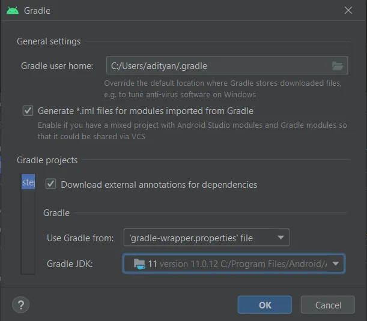Click the Cancel button

[328, 305]
